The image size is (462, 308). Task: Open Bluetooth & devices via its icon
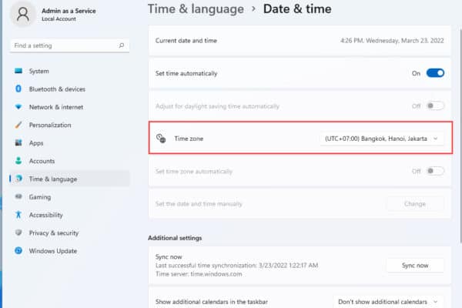pos(18,89)
